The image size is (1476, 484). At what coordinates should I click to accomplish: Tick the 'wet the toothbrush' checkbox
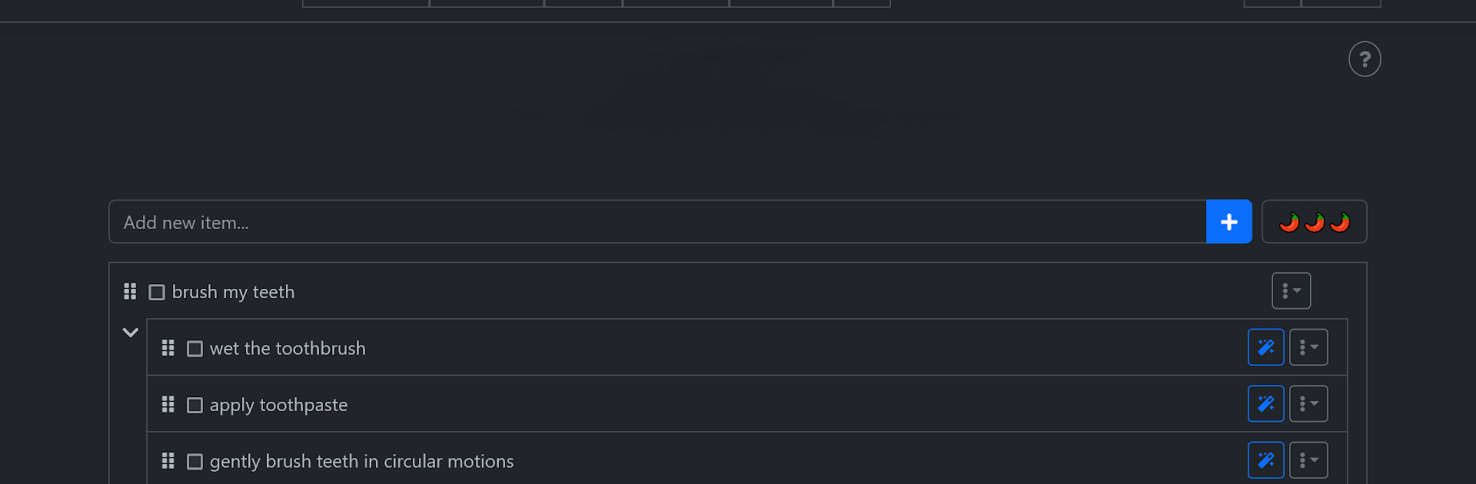click(195, 349)
